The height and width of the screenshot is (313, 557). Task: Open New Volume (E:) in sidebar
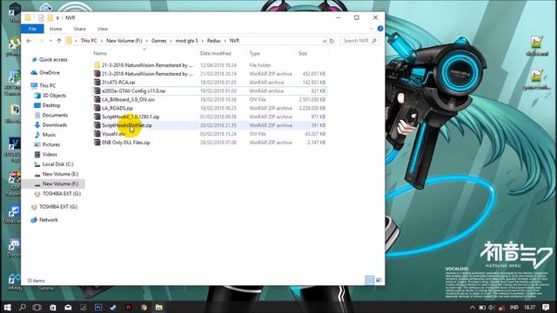tap(60, 174)
